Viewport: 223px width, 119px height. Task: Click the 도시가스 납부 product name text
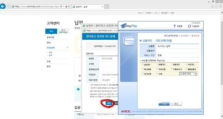[x=164, y=46]
